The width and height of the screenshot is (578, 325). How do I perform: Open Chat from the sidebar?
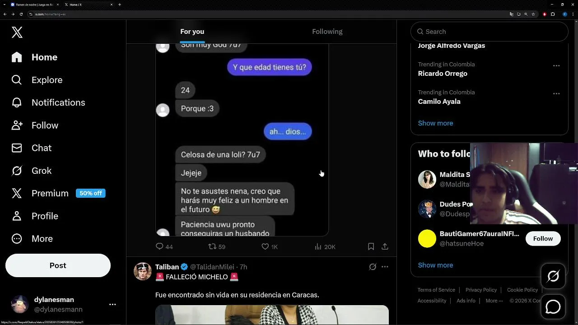32,148
